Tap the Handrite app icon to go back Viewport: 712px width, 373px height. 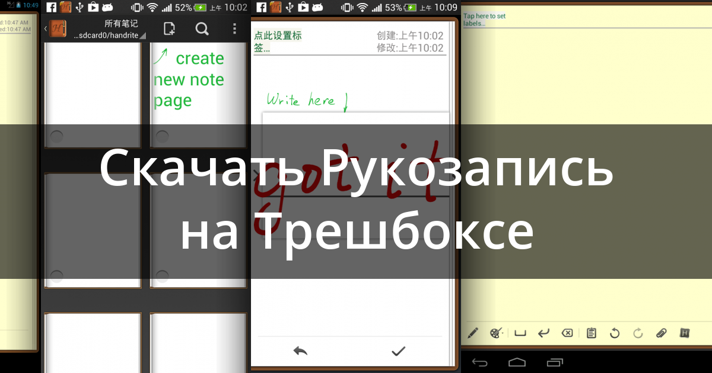(58, 28)
